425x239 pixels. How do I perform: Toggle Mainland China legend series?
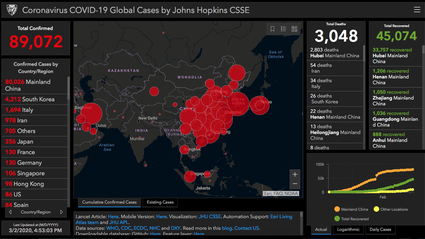(351, 209)
